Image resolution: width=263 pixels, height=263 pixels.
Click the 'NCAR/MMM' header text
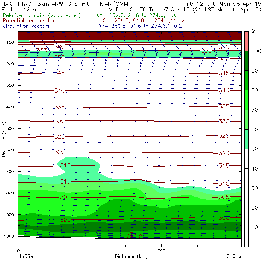coord(113,4)
